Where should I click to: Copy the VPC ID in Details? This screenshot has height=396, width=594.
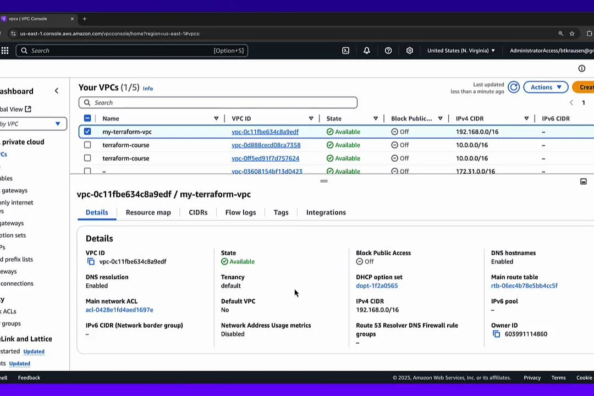[x=91, y=261]
